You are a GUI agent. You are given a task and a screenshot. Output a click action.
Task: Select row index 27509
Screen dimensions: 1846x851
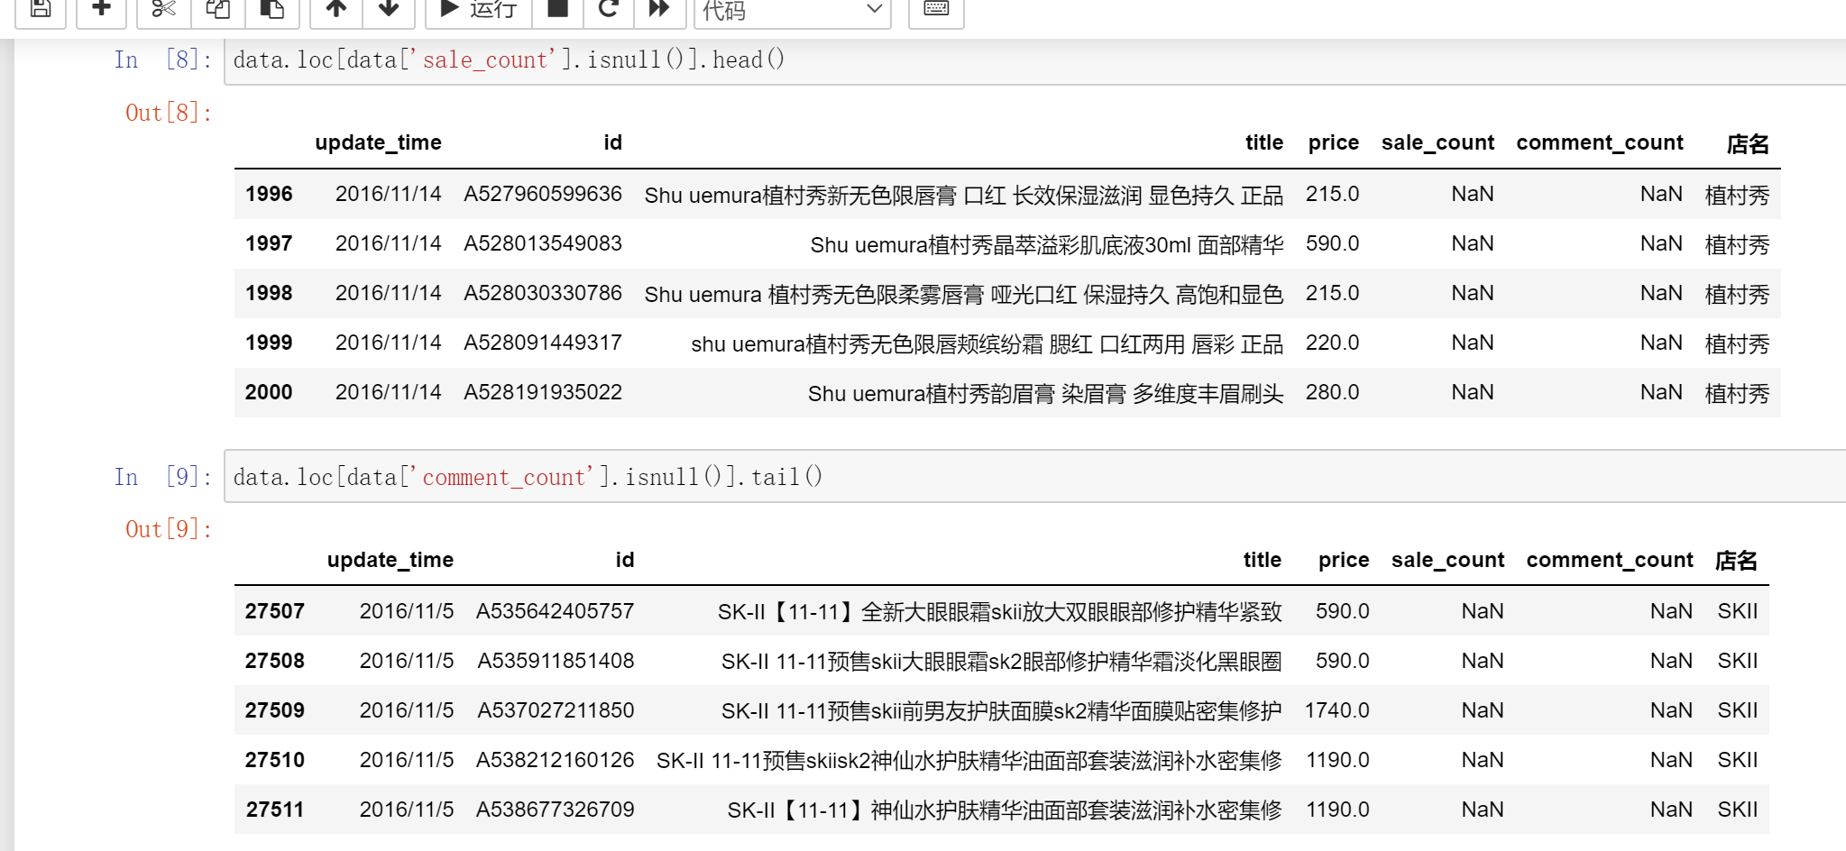pyautogui.click(x=274, y=711)
